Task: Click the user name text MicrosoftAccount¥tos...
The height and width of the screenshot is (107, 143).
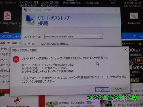Action: coord(55,44)
